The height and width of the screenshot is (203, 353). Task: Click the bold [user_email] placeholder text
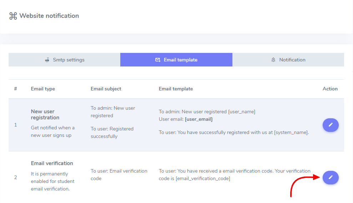point(198,119)
